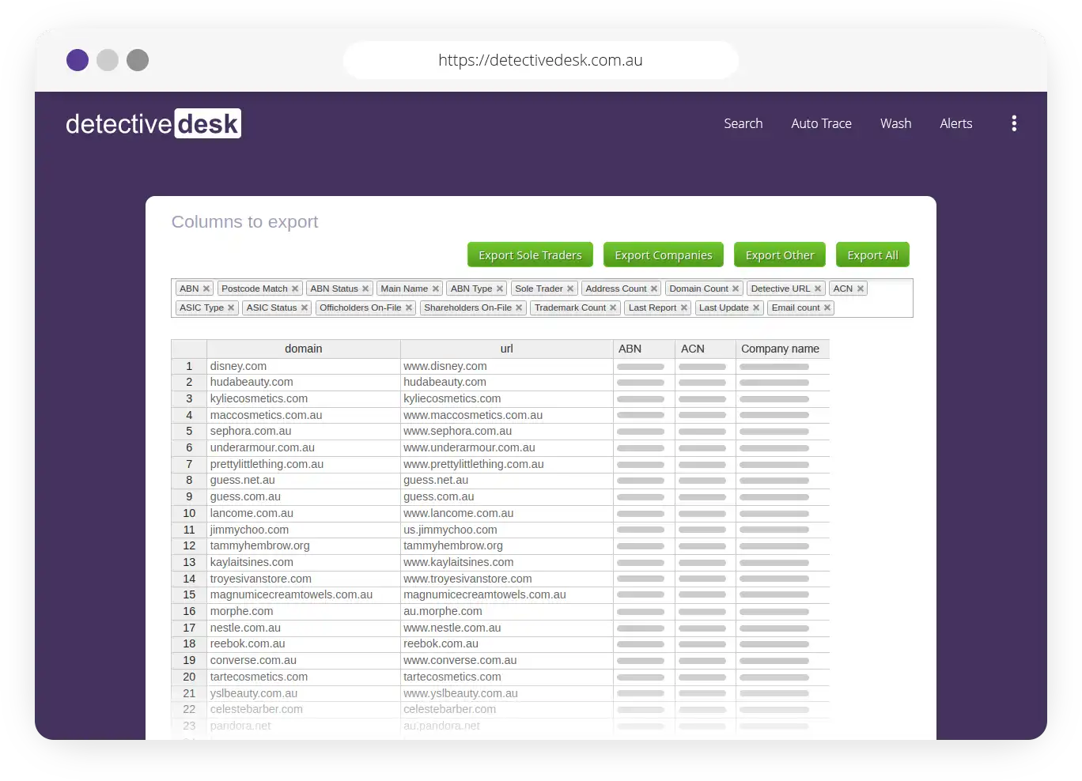Click the lancome.com.au domain cell
1082x781 pixels.
(x=304, y=513)
